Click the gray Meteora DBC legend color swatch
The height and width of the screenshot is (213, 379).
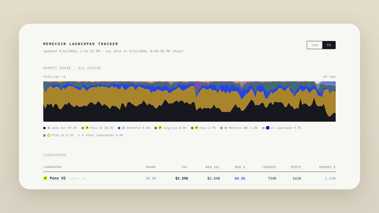point(221,128)
